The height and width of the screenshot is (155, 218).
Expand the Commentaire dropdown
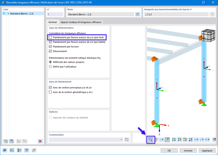tap(121, 140)
